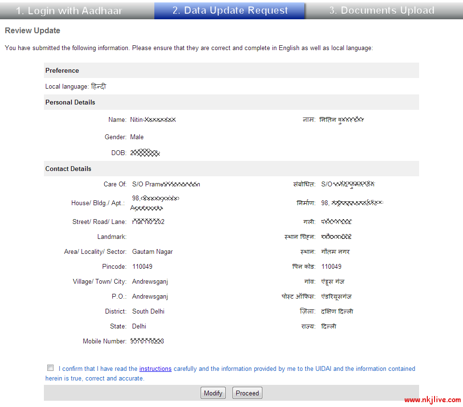Image resolution: width=463 pixels, height=407 pixels.
Task: Click the Contact Details section header
Action: 231,169
